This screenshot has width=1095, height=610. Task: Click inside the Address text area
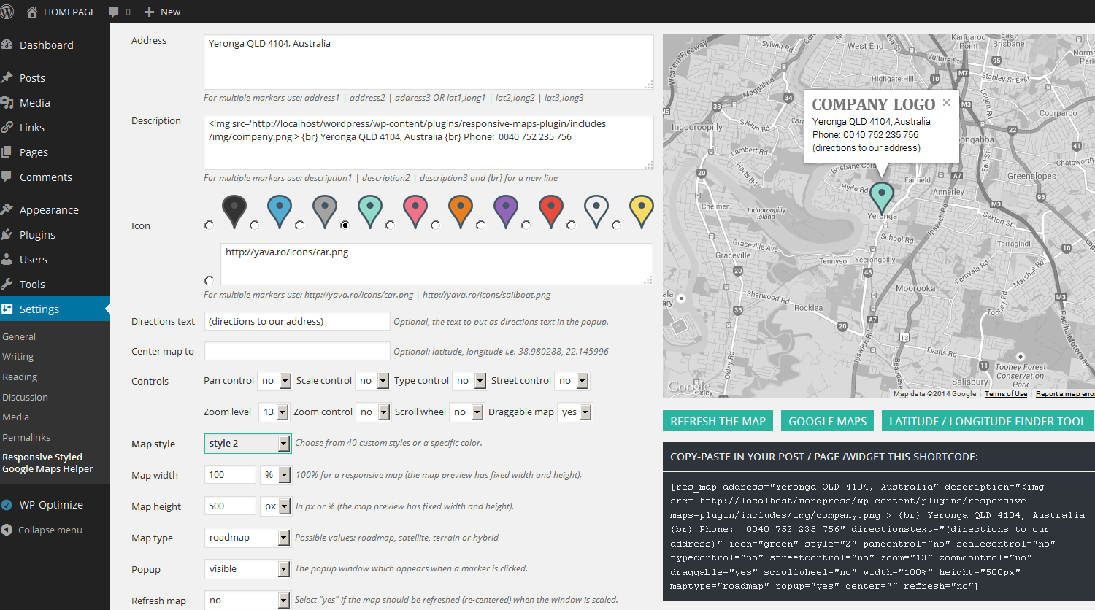coord(429,61)
